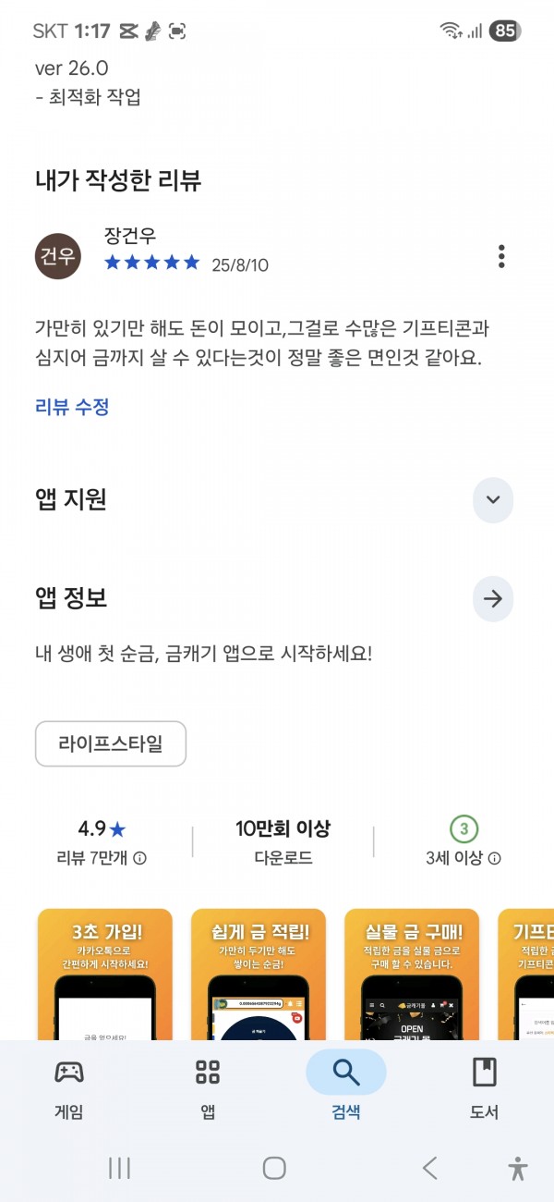Select the 라이프스타일 category chip
Screen dimensions: 554x1202
click(111, 743)
